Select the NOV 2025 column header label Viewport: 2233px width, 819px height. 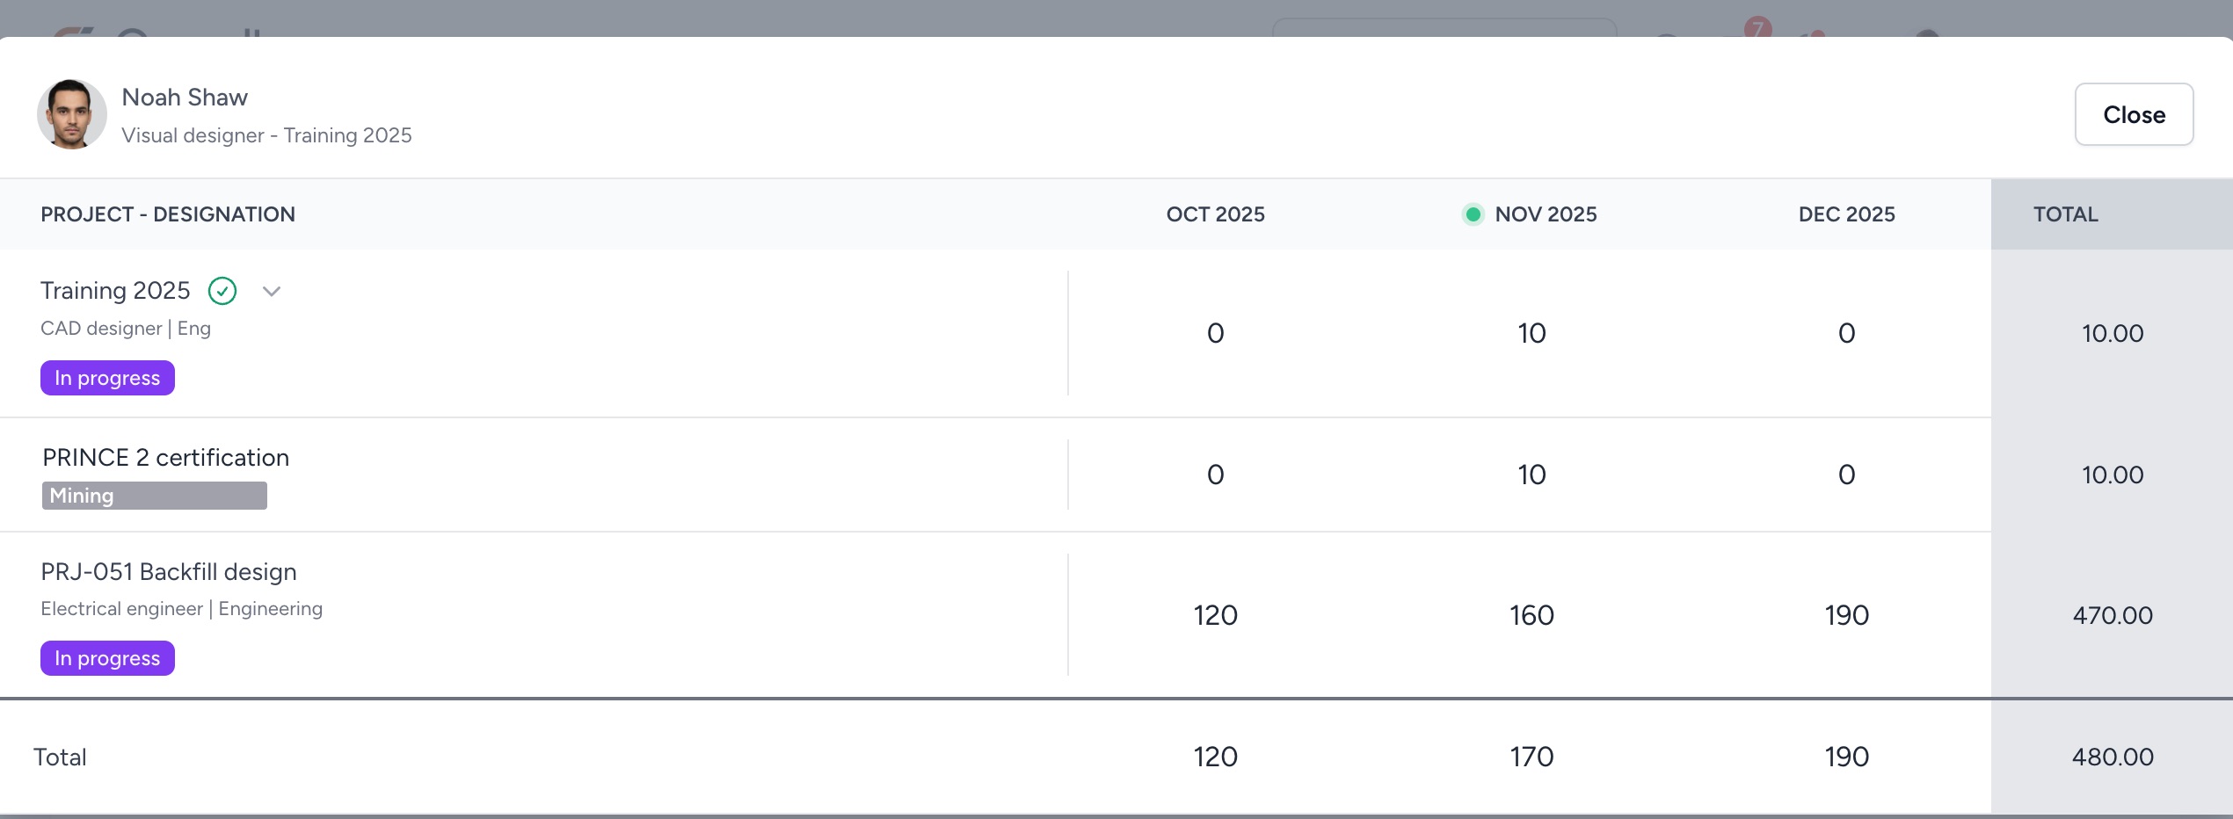(x=1546, y=214)
